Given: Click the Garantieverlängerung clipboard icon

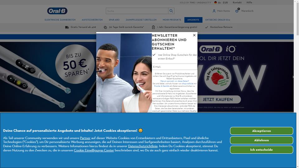Looking at the screenshot, I should coord(153,27).
